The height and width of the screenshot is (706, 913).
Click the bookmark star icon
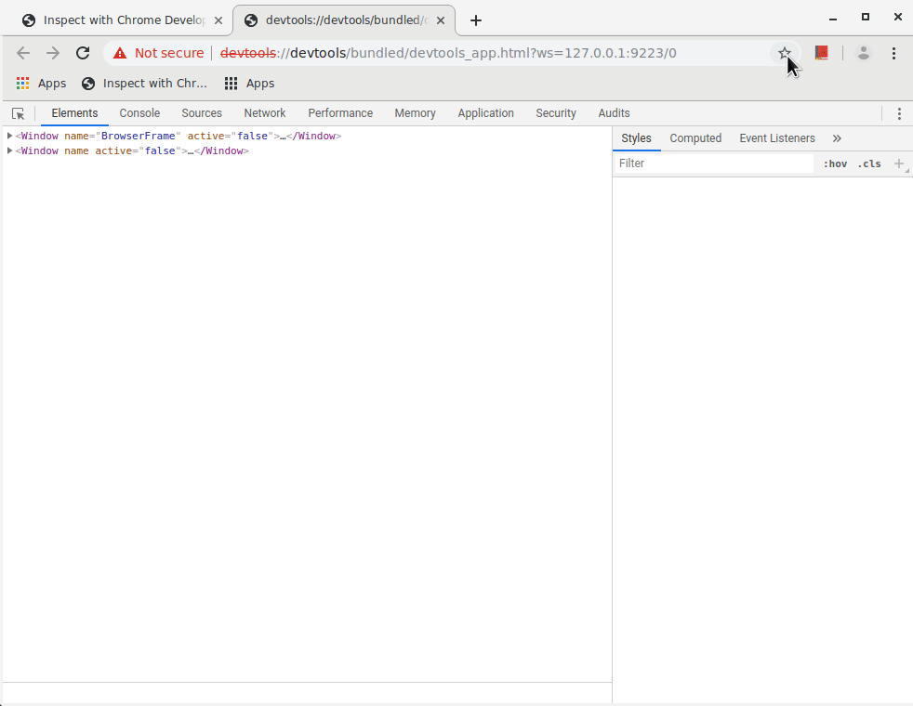tap(784, 53)
